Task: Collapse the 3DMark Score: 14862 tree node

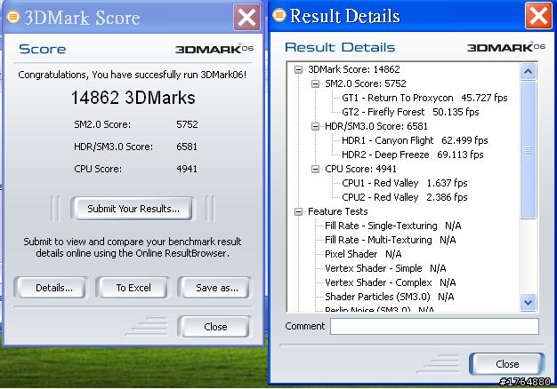Action: click(x=298, y=69)
